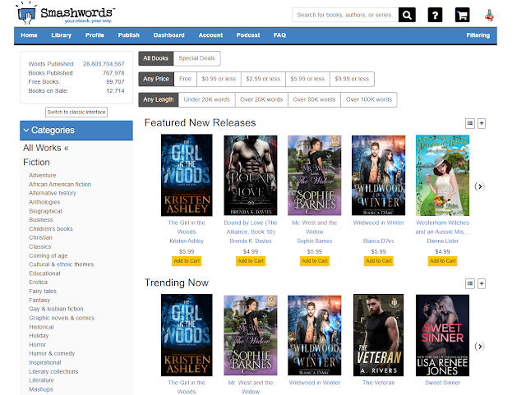Filter by $9.99 or less

pos(352,79)
